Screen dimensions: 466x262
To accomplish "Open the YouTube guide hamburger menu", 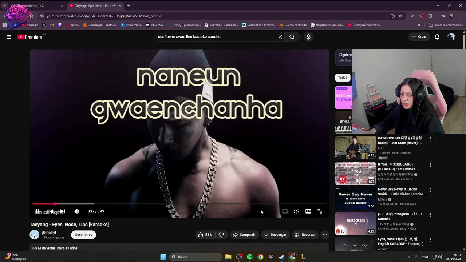I will point(9,37).
